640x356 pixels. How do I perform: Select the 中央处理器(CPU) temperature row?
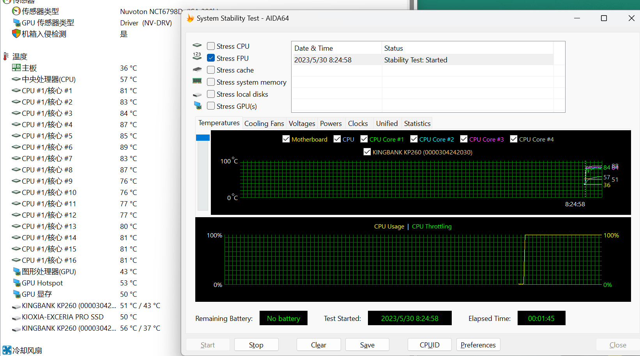click(x=90, y=79)
